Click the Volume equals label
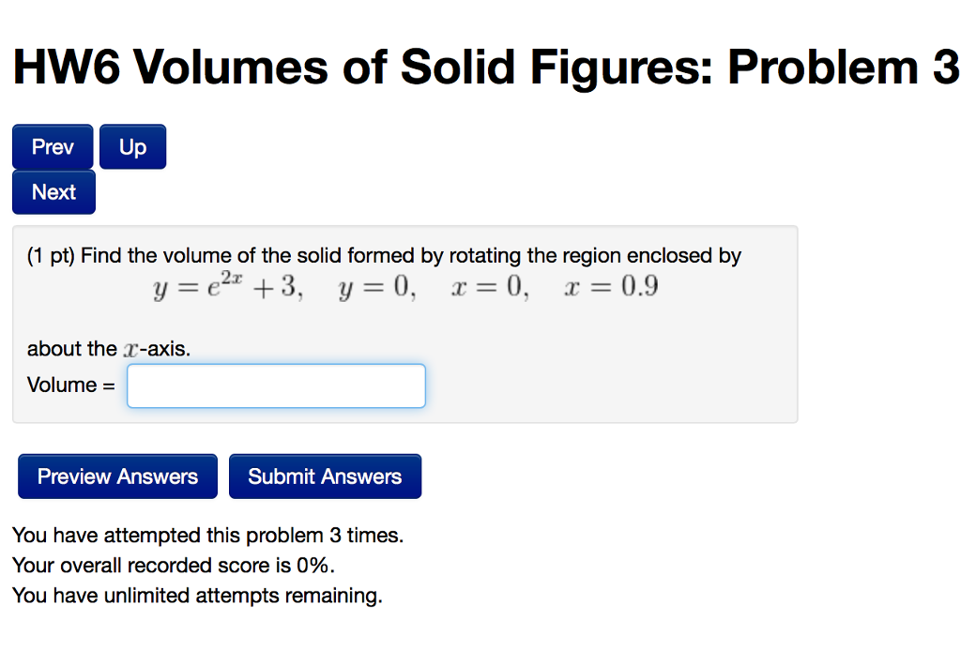Image resolution: width=961 pixels, height=650 pixels. coord(69,385)
